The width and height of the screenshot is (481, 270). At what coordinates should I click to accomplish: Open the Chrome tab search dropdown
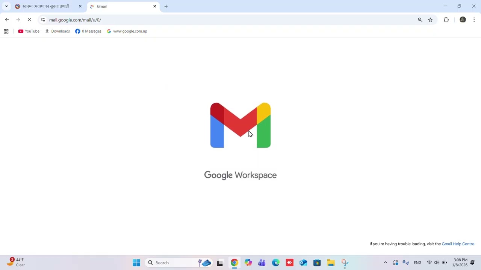coord(6,6)
